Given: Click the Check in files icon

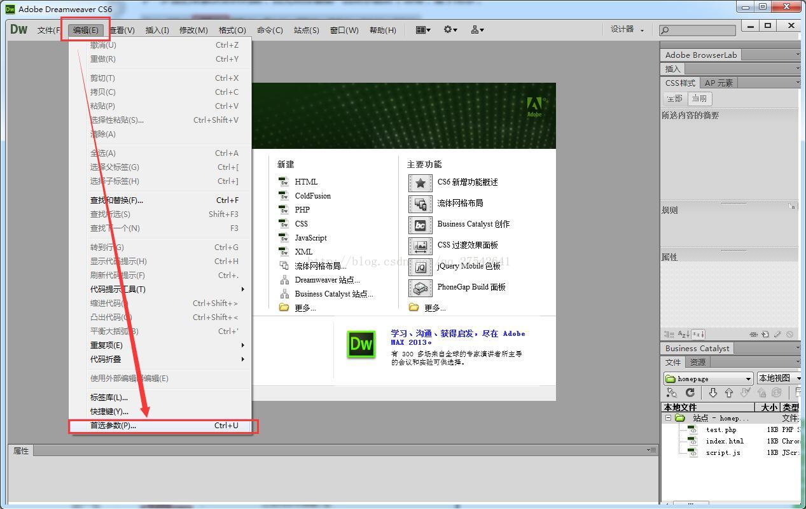Looking at the screenshot, I should tap(761, 393).
